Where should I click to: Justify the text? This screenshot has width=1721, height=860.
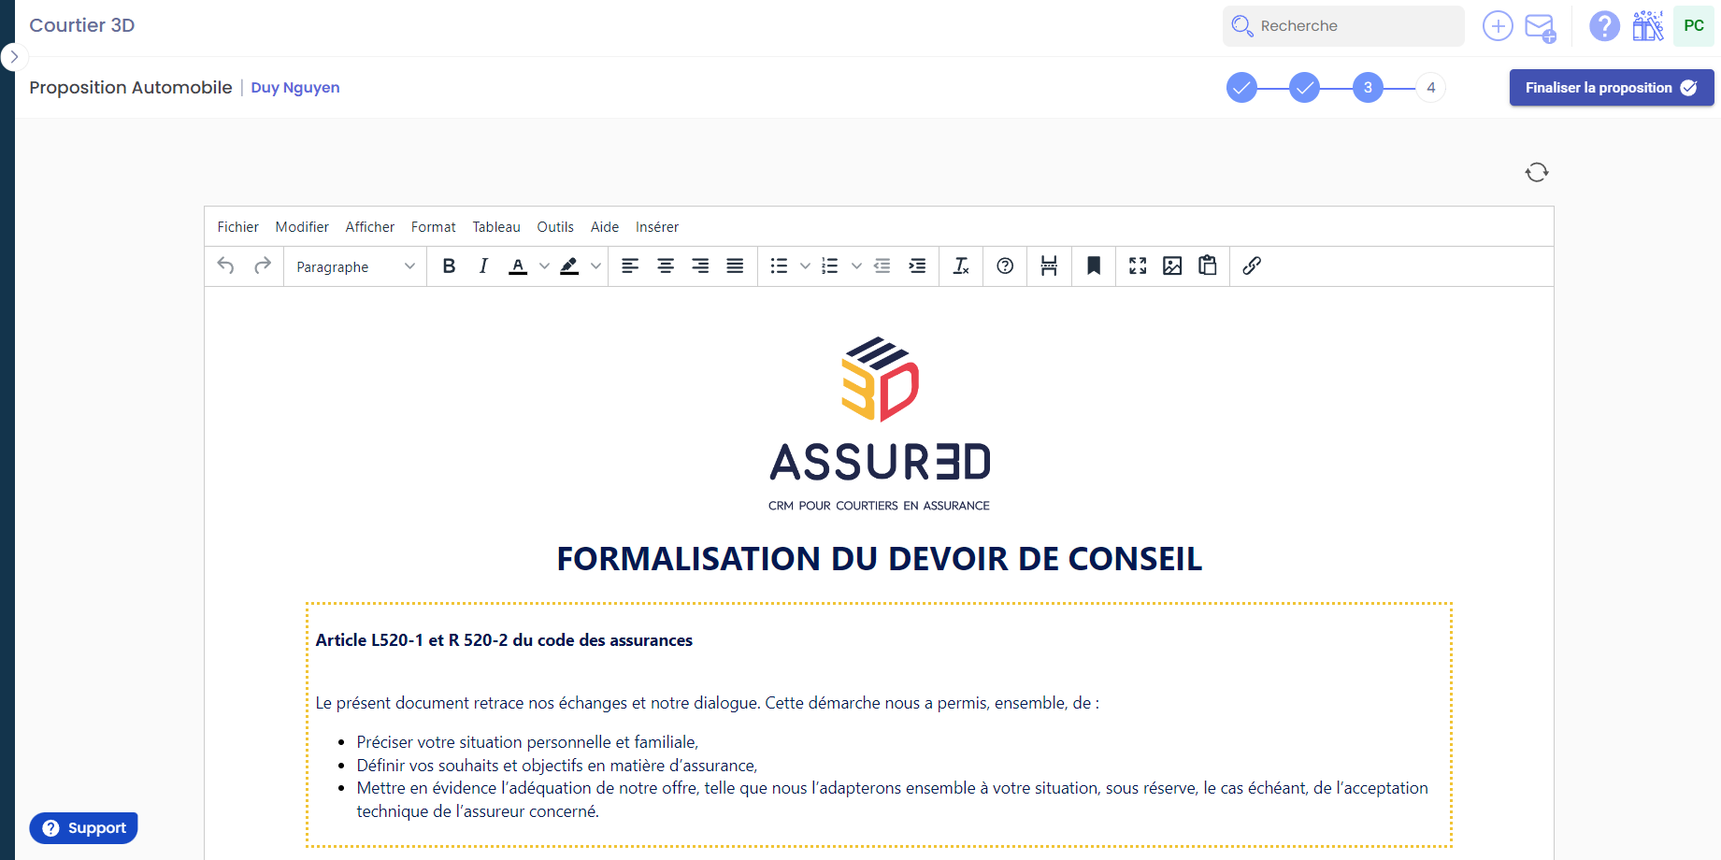coord(736,266)
